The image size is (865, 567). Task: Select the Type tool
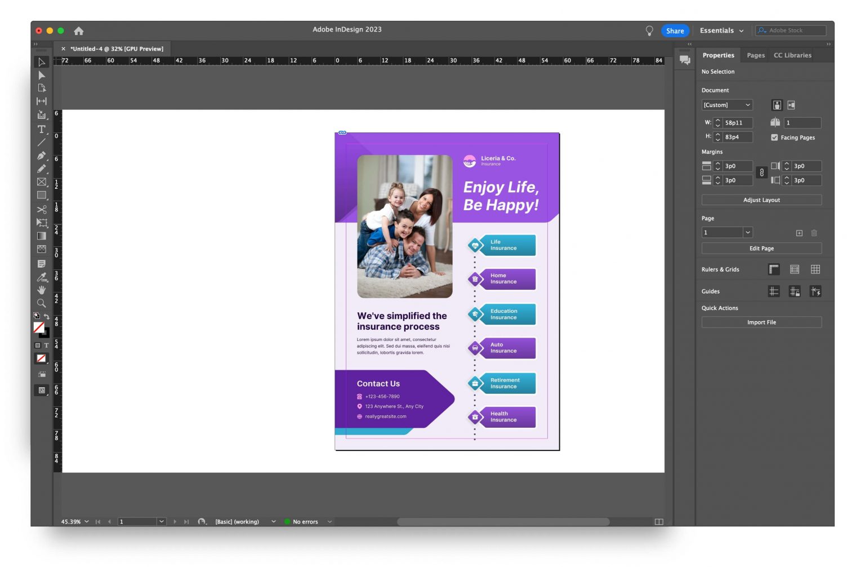coord(41,129)
